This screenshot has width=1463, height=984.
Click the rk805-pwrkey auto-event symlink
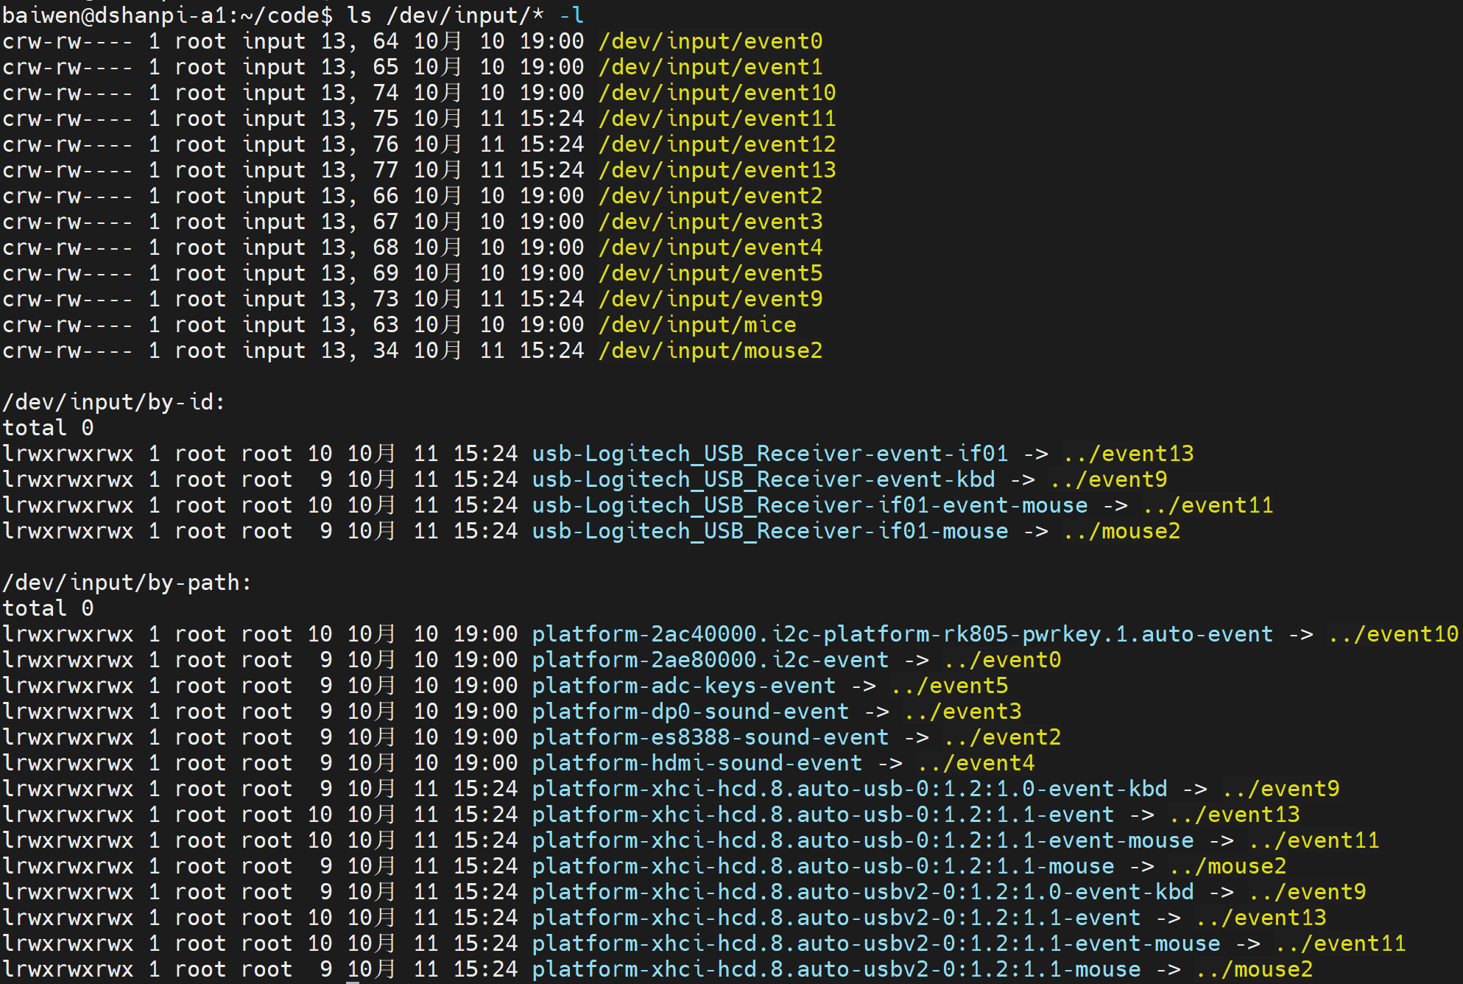pyautogui.click(x=902, y=634)
